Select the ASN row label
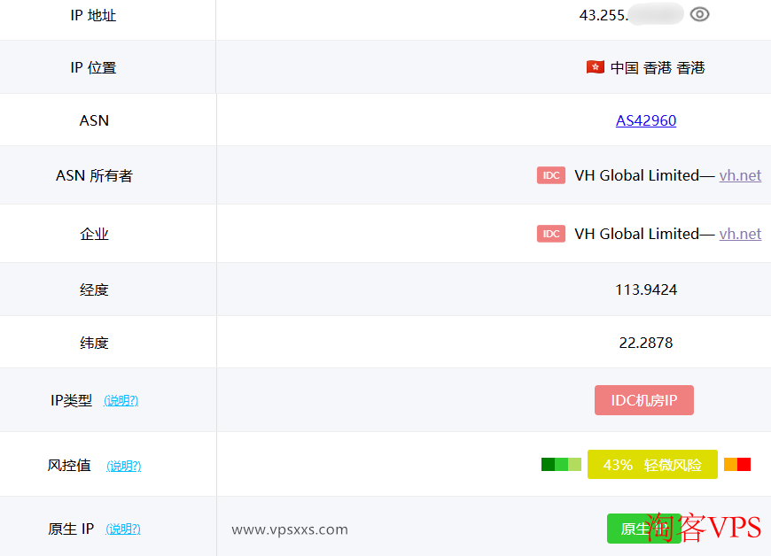This screenshot has height=556, width=771. tap(94, 120)
